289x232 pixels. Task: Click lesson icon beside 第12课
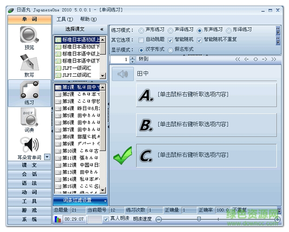[58, 165]
